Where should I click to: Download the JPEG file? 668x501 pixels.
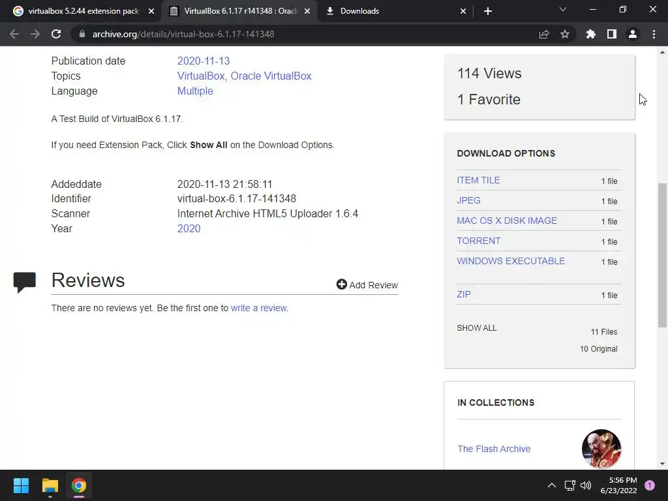click(x=468, y=200)
